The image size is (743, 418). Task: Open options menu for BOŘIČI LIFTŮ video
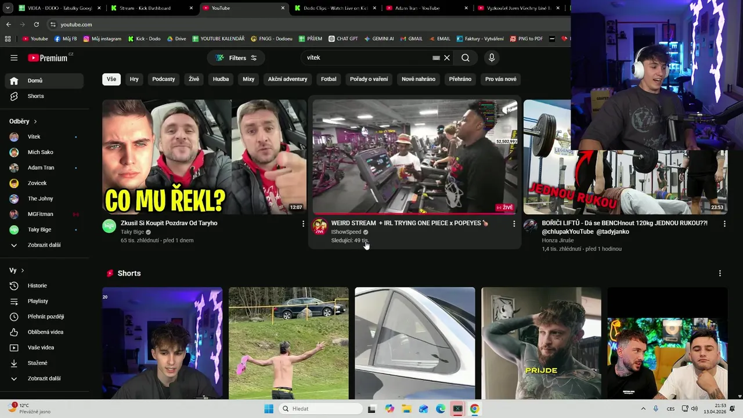[x=724, y=224]
